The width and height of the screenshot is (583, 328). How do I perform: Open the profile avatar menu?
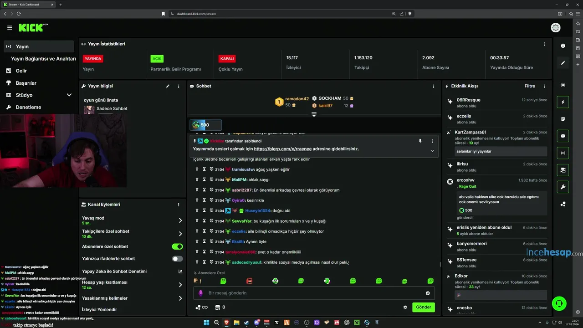click(x=556, y=28)
